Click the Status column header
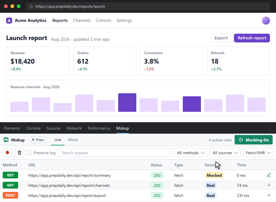This screenshot has width=276, height=202. click(x=156, y=165)
